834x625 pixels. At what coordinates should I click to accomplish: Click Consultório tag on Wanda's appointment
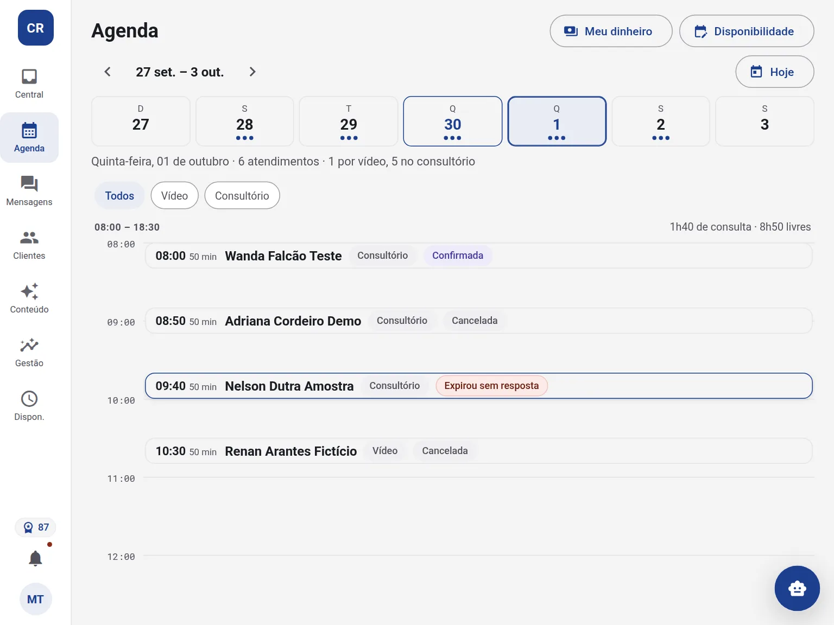(x=382, y=256)
